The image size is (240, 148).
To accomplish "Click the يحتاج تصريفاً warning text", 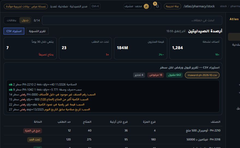I will point(46,55).
